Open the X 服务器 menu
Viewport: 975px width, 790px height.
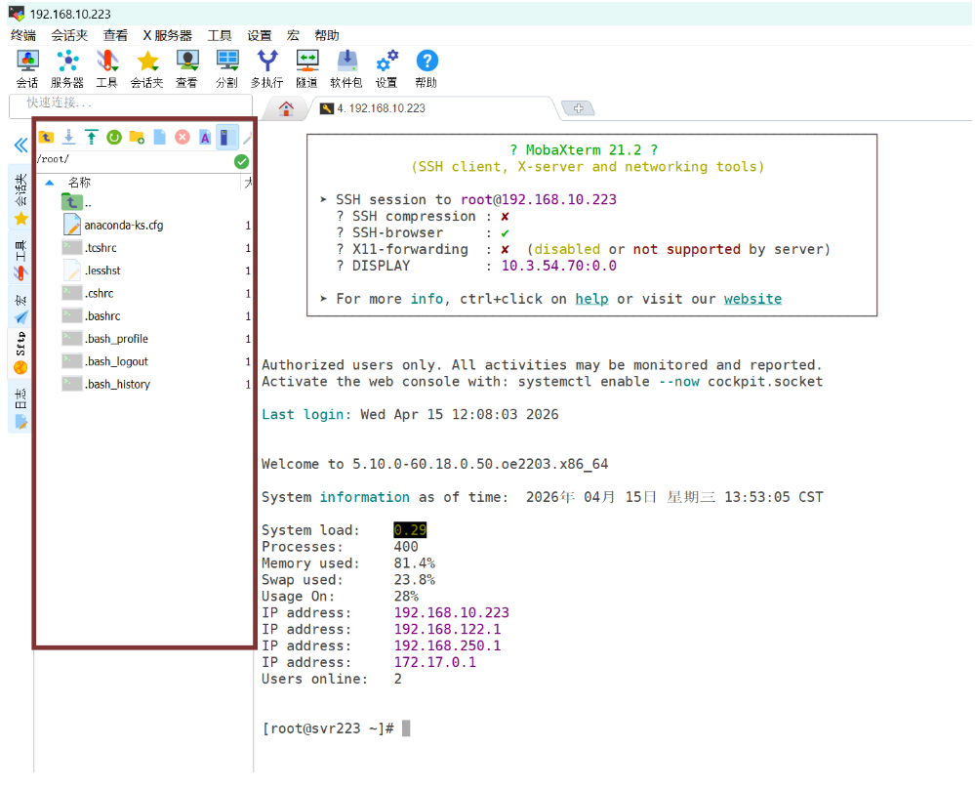pyautogui.click(x=167, y=35)
